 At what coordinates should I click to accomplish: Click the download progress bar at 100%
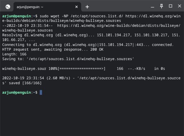coord(81,69)
